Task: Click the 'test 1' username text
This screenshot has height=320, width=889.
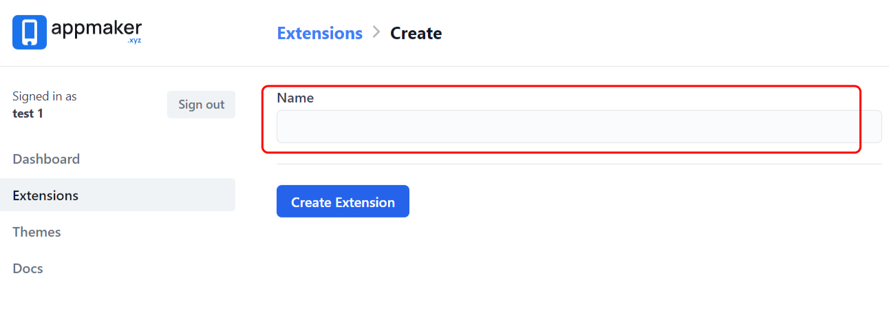Action: (x=28, y=114)
